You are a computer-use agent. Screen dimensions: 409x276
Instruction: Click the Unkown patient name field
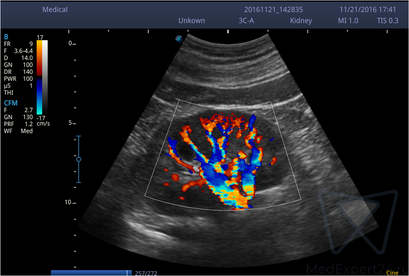192,20
